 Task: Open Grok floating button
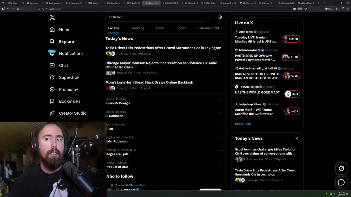[341, 169]
